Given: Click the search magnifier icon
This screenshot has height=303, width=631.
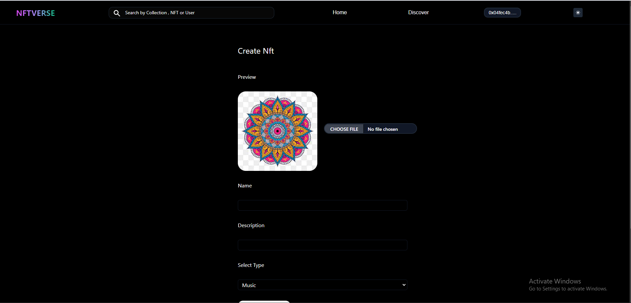Looking at the screenshot, I should click(117, 13).
